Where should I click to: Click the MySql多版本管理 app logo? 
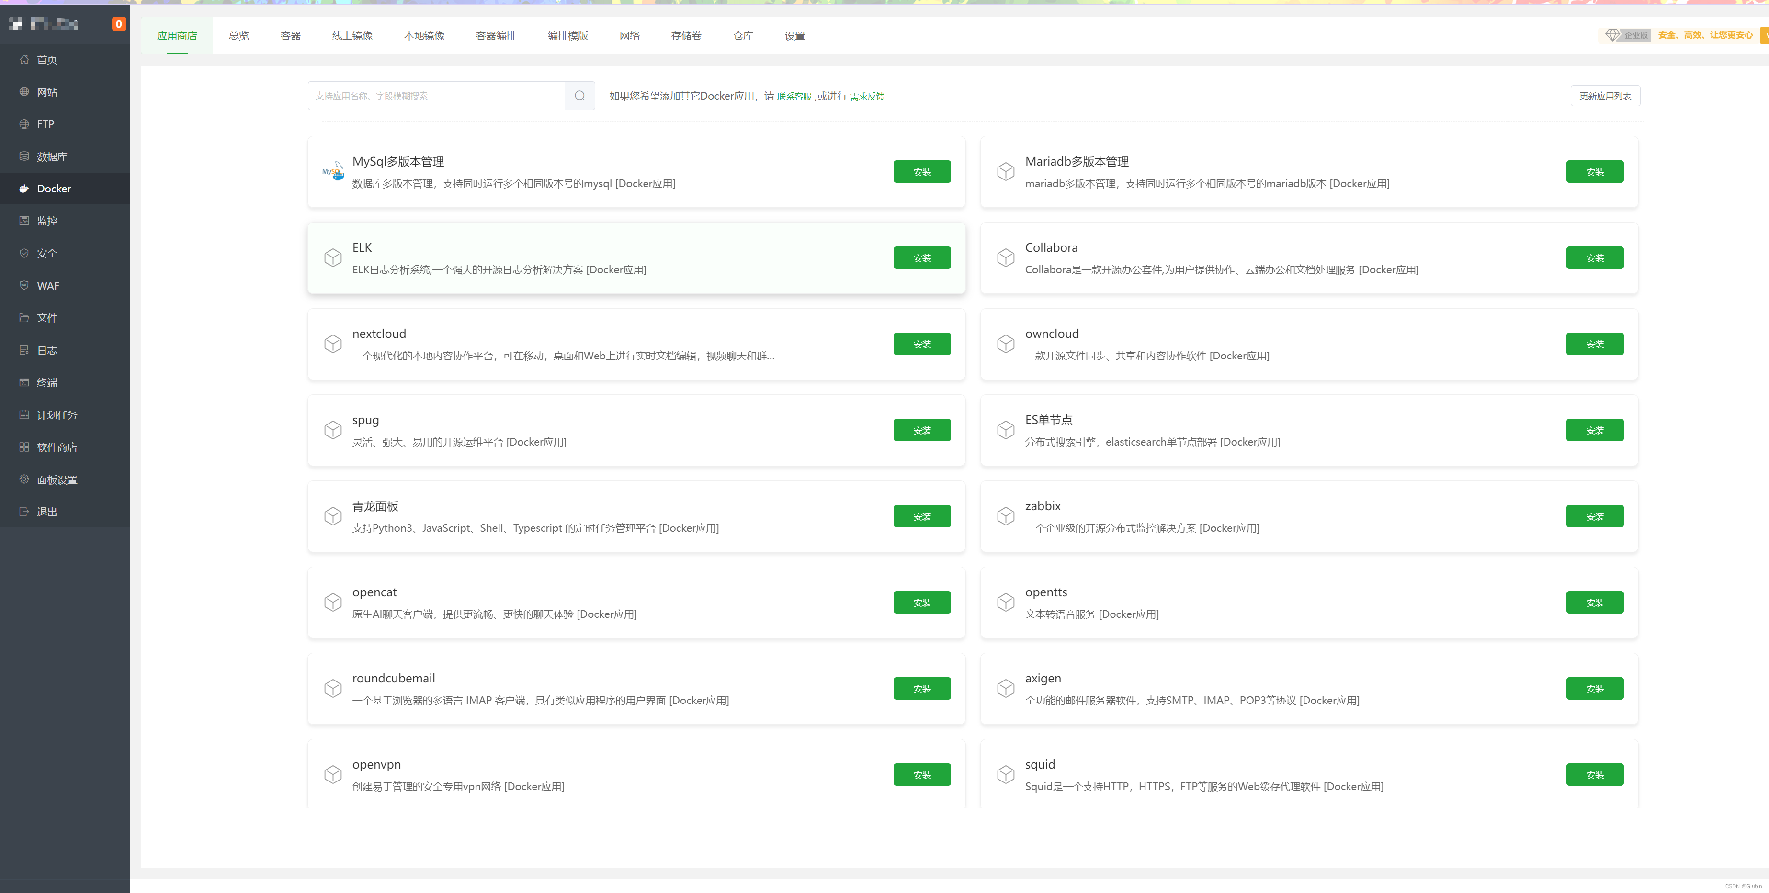[x=333, y=172]
